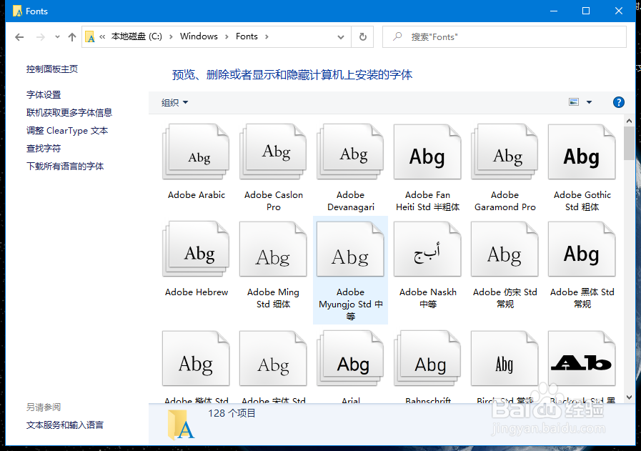Viewport: 641px width, 451px height.
Task: Open the 字体设置 page
Action: click(44, 95)
